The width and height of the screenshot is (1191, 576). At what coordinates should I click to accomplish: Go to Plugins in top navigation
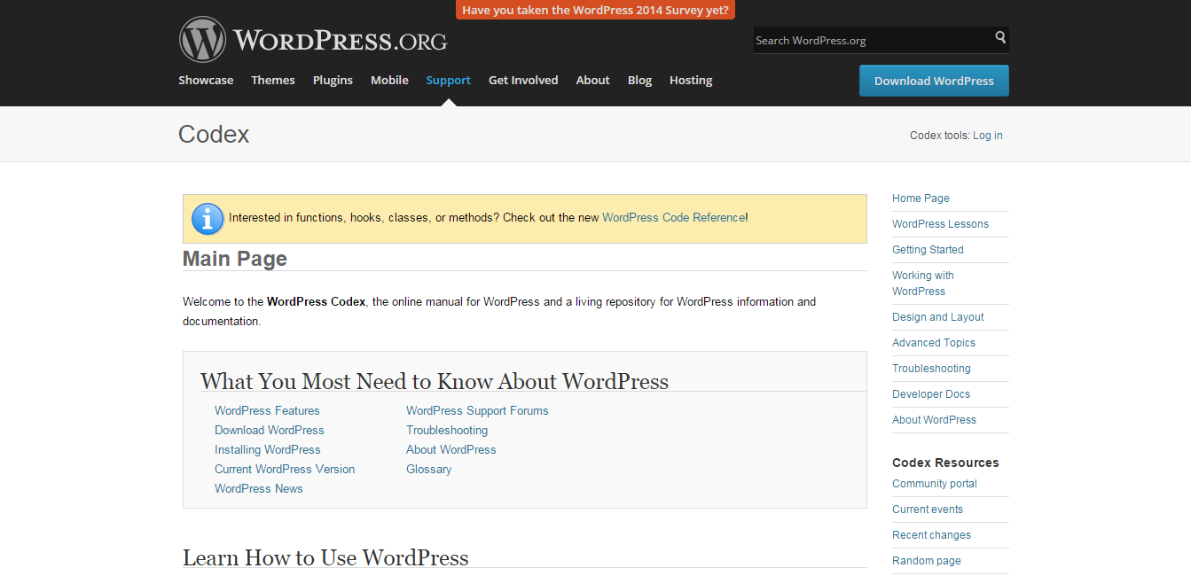[x=333, y=80]
